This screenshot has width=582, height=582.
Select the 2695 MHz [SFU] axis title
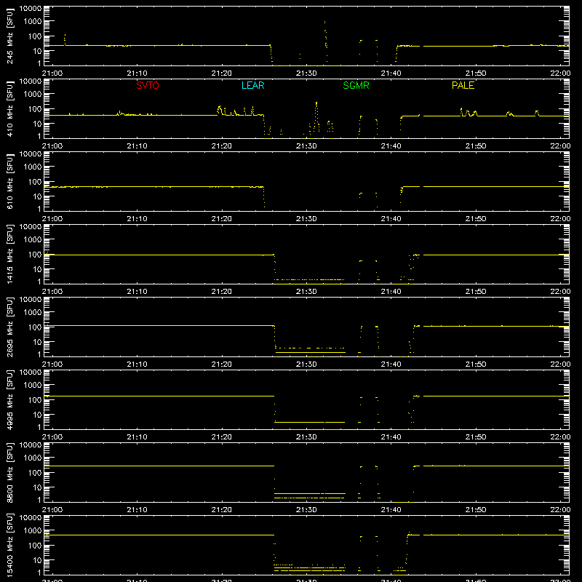[10, 327]
